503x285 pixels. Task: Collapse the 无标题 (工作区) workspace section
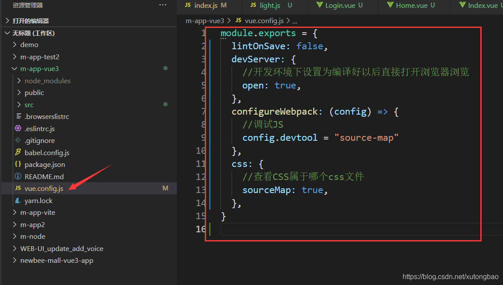tap(7, 33)
